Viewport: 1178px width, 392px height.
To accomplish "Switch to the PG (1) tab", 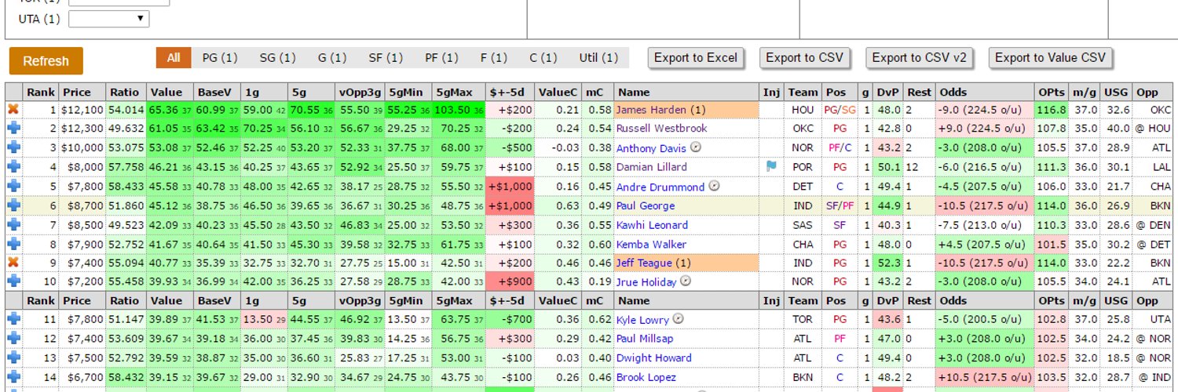I will point(220,57).
